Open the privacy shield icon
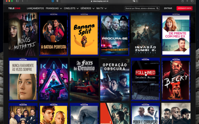The width and height of the screenshot is (199, 124). (x=57, y=1)
